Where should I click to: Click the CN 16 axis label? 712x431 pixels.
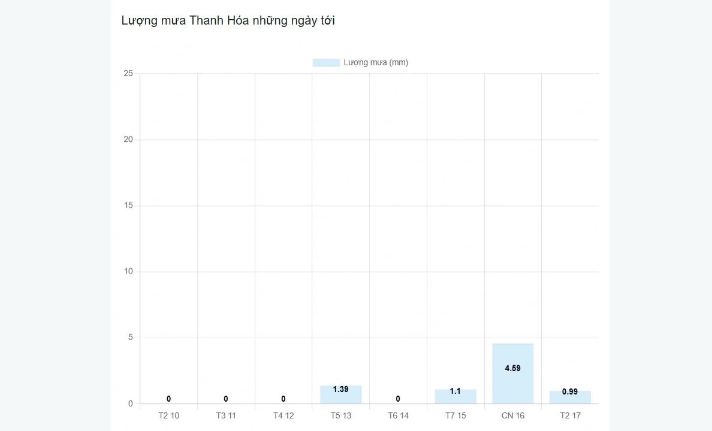click(512, 415)
